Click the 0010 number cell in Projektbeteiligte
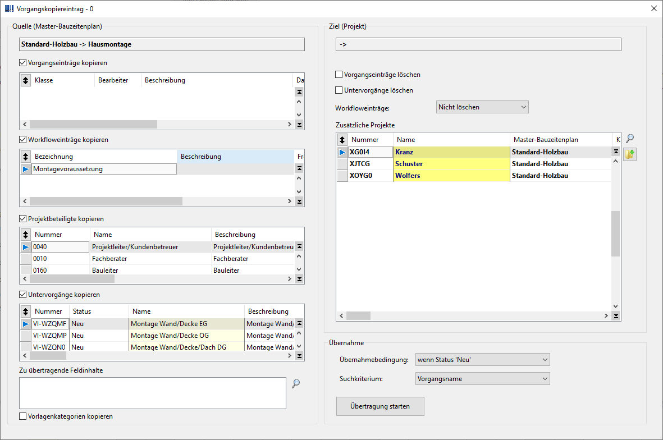Screen dimensions: 663x440 (x=61, y=259)
